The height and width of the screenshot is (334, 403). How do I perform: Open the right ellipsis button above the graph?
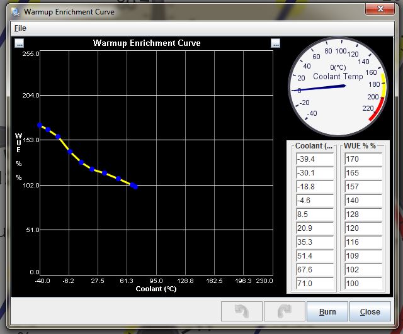pos(275,43)
